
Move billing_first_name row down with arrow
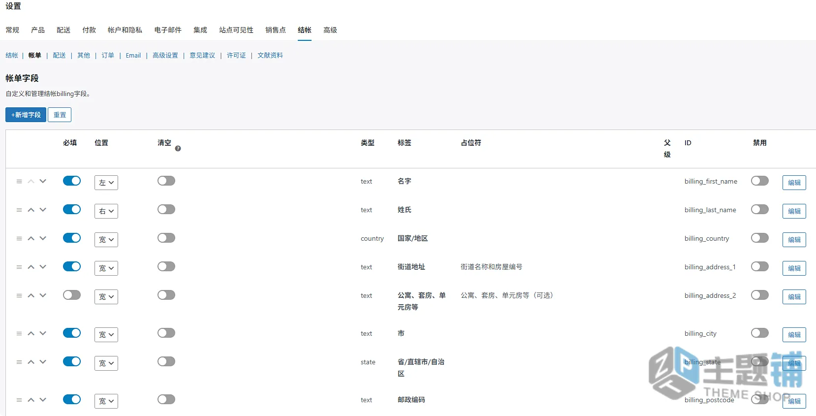tap(43, 181)
